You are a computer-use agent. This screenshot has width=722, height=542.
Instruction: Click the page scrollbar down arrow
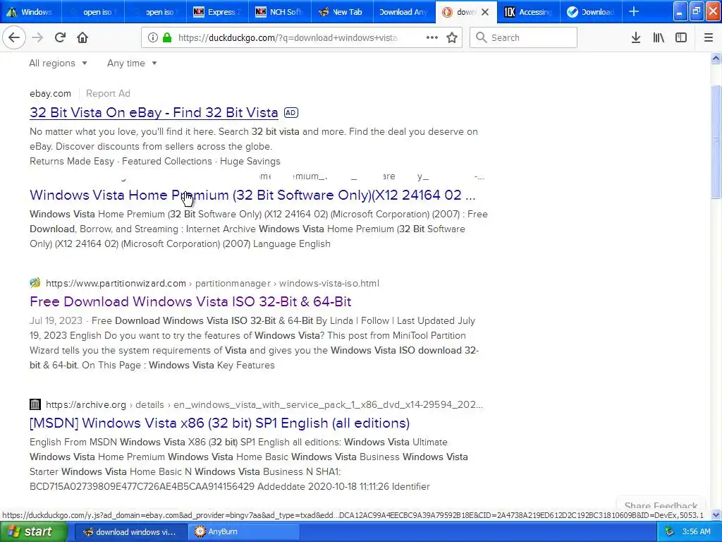pos(716,514)
